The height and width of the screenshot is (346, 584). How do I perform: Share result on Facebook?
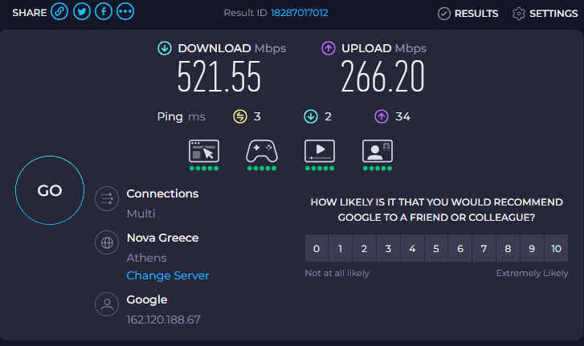103,11
